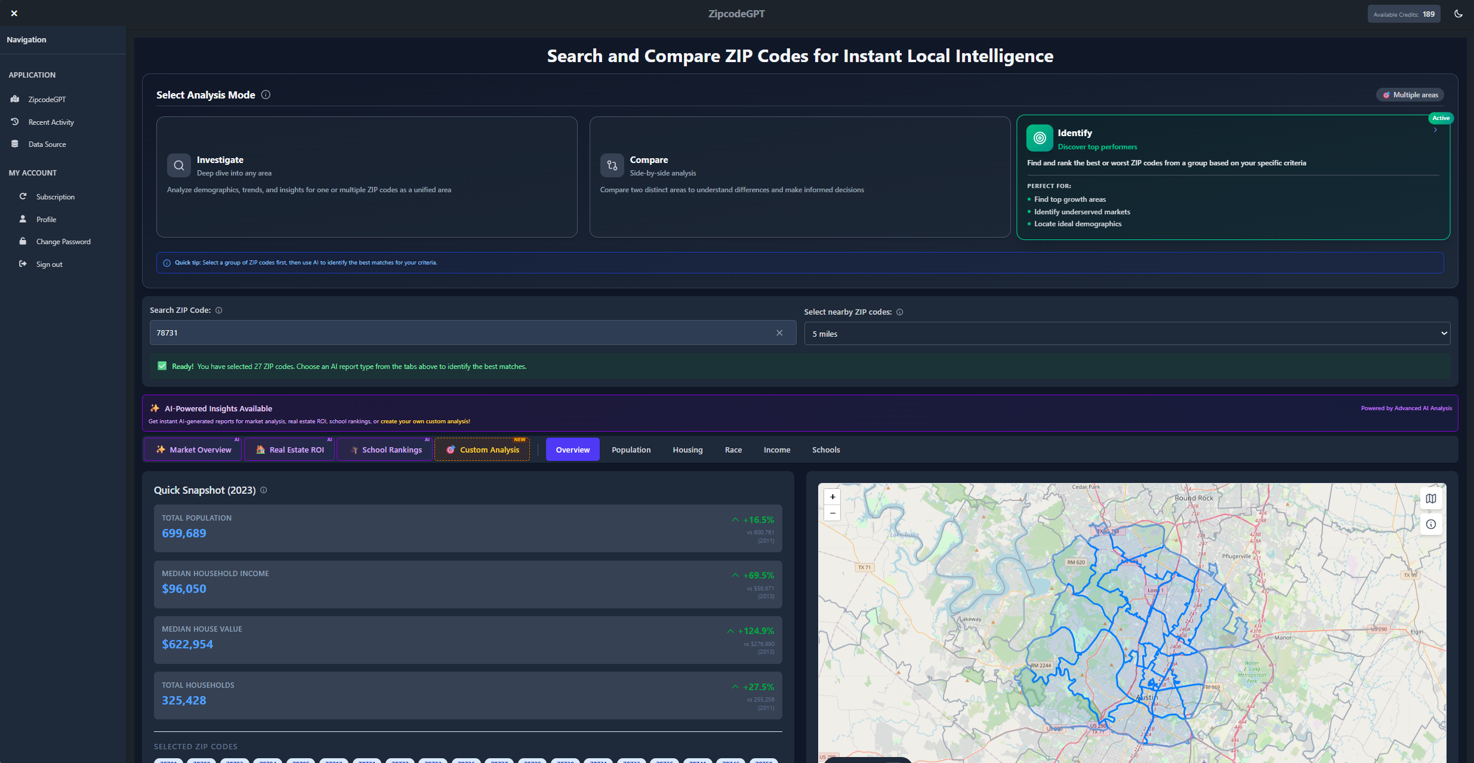Clear the ZIP code search input
1474x763 pixels.
(x=779, y=333)
